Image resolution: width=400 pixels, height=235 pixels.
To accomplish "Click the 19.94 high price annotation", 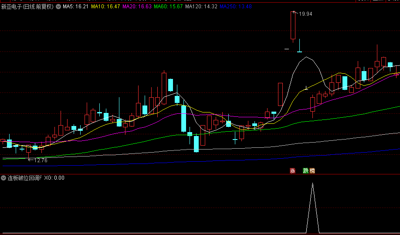I will pyautogui.click(x=305, y=14).
